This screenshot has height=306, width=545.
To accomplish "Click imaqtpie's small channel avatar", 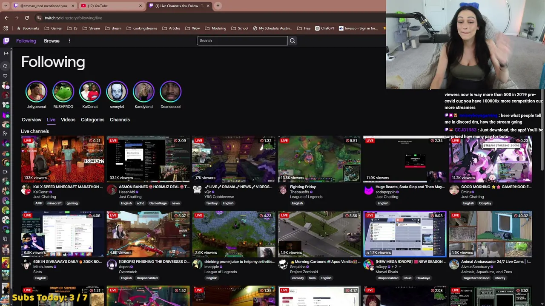I will click(x=197, y=264).
